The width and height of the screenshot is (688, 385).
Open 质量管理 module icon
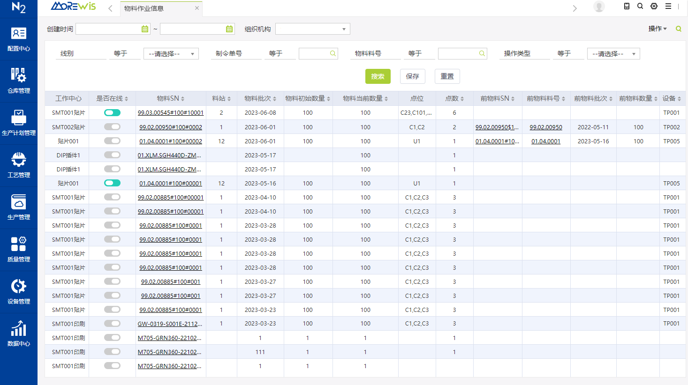[19, 249]
